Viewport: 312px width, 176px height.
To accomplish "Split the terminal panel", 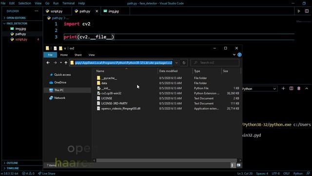I will [292, 88].
